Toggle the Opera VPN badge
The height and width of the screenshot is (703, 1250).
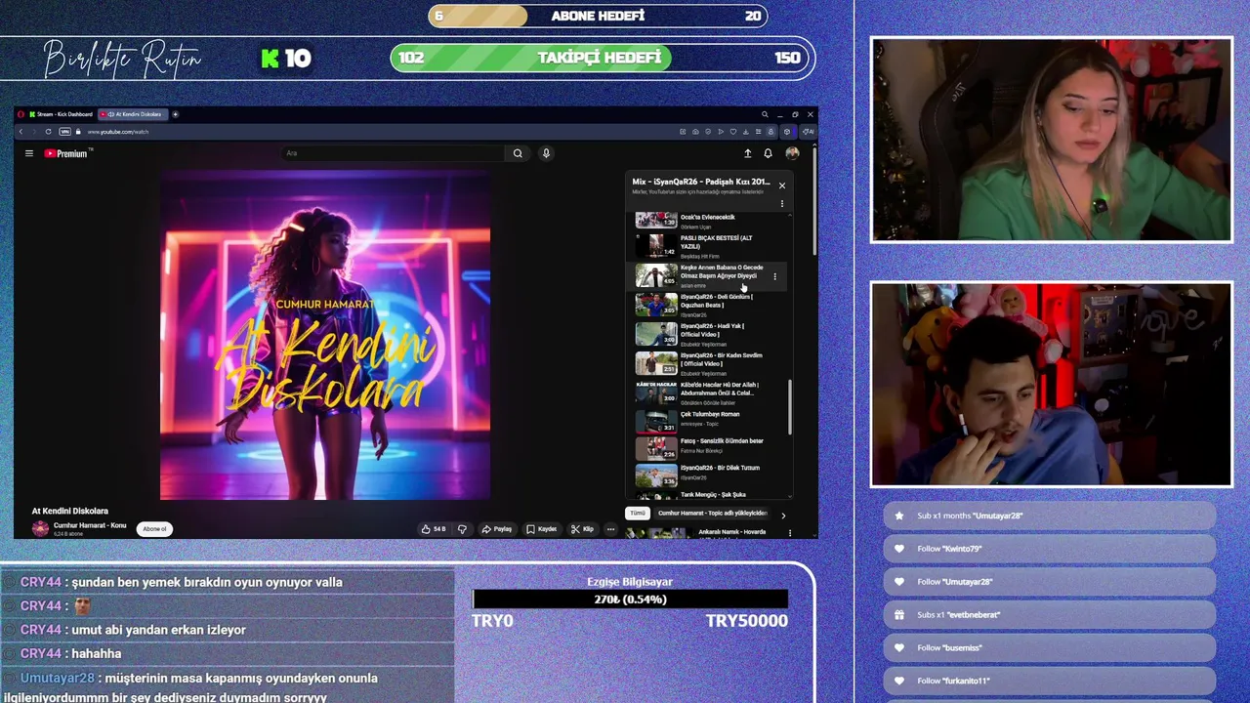pyautogui.click(x=64, y=132)
